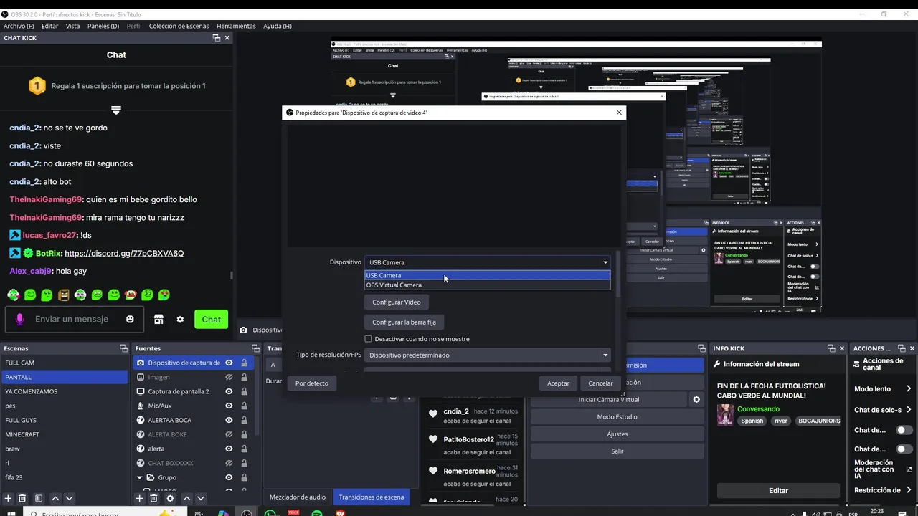Viewport: 918px width, 516px height.
Task: Hide Captura de pantalla 2 source
Action: click(229, 391)
